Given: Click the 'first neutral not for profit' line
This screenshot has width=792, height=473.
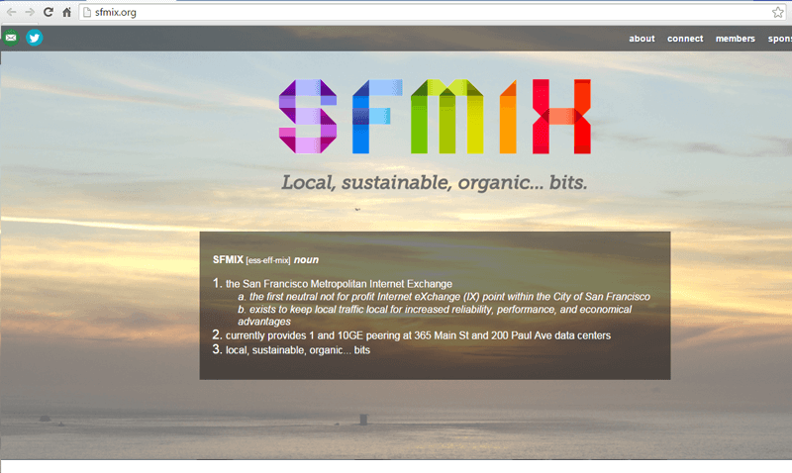Looking at the screenshot, I should [x=444, y=297].
